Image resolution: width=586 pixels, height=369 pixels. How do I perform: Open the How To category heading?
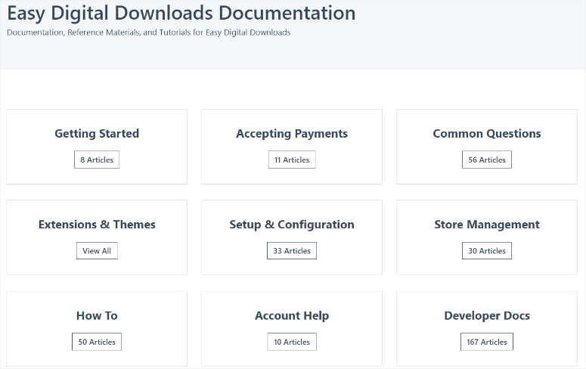click(97, 316)
